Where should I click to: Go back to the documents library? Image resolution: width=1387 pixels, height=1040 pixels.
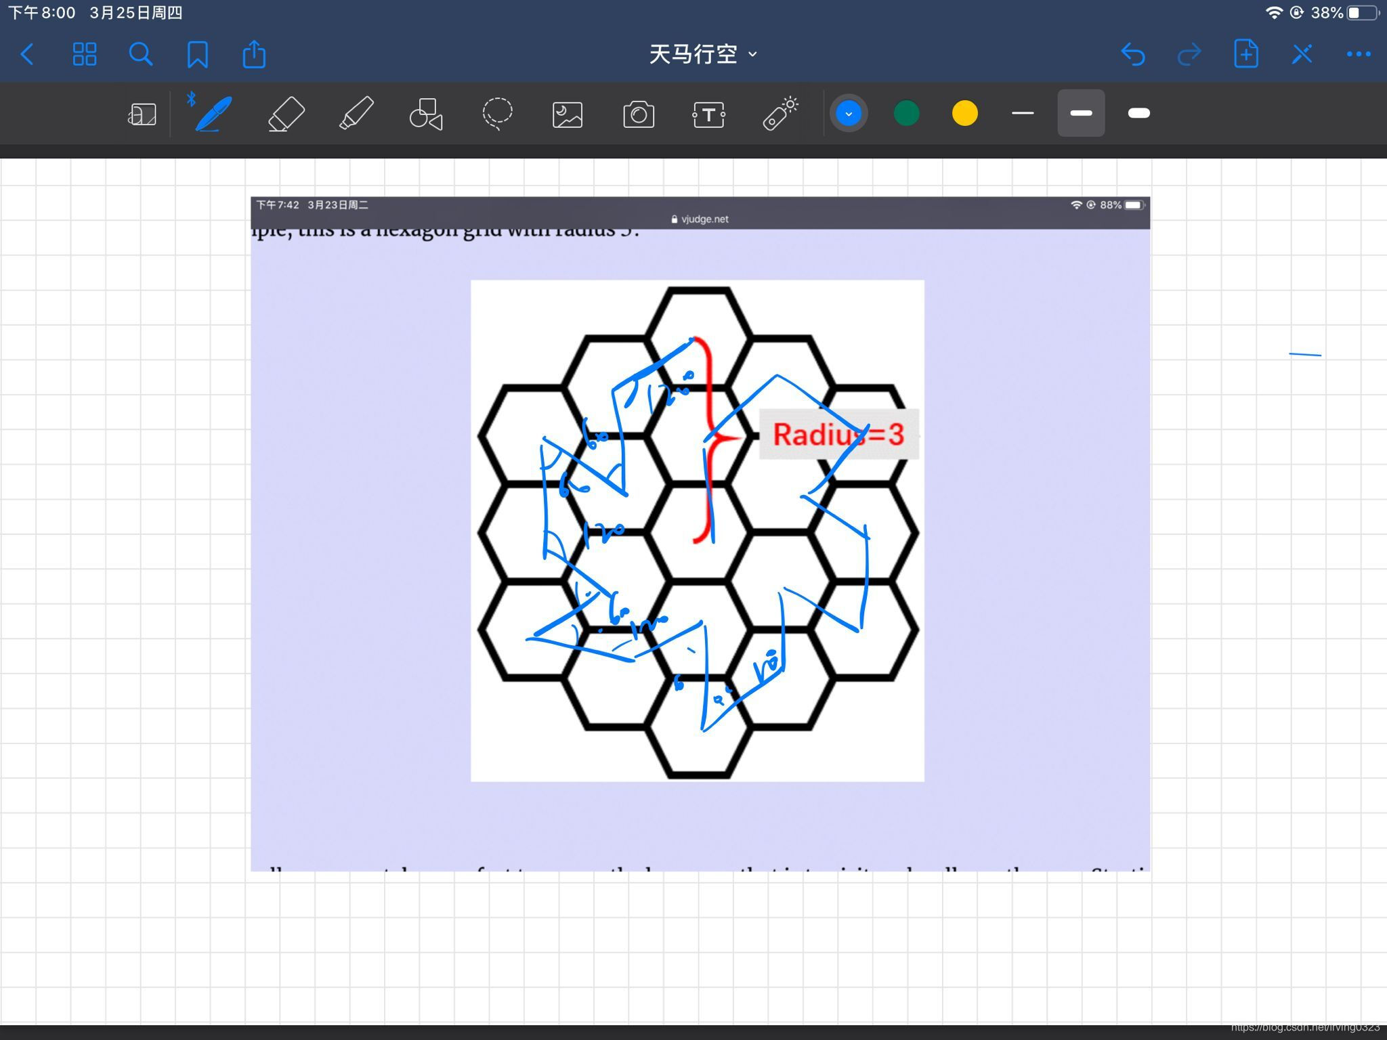pos(27,54)
